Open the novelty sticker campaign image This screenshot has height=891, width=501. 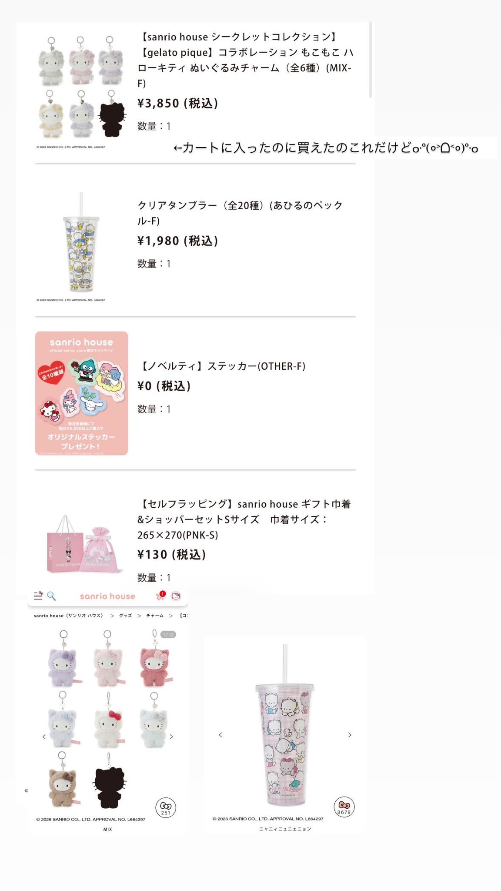tap(81, 393)
